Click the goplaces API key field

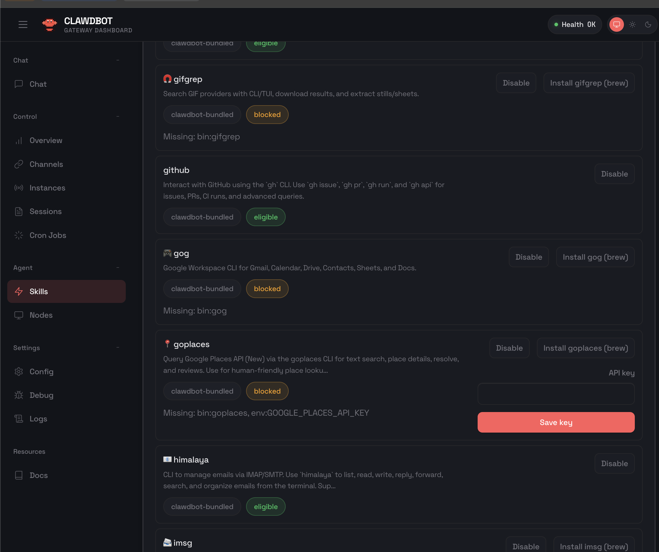click(556, 394)
